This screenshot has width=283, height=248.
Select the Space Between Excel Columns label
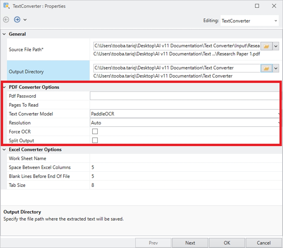point(40,167)
